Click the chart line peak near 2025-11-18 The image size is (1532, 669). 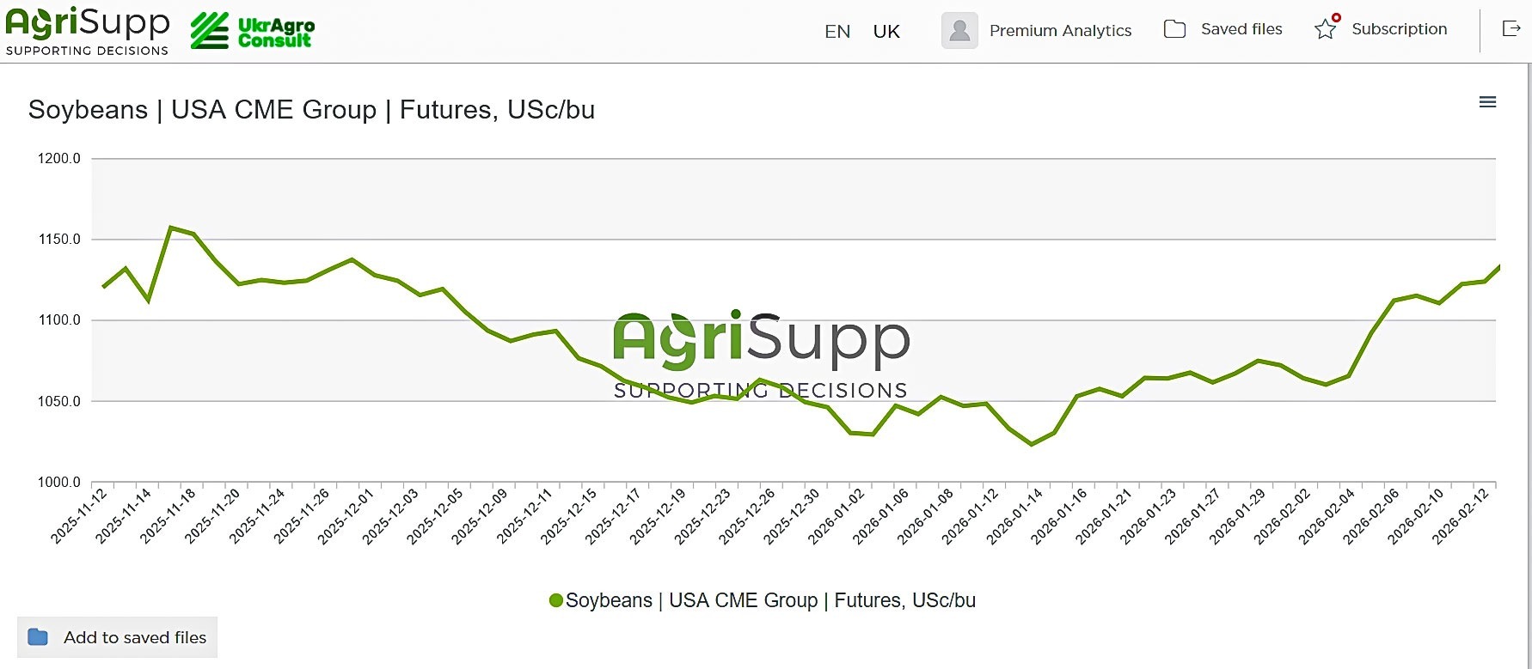click(x=171, y=228)
